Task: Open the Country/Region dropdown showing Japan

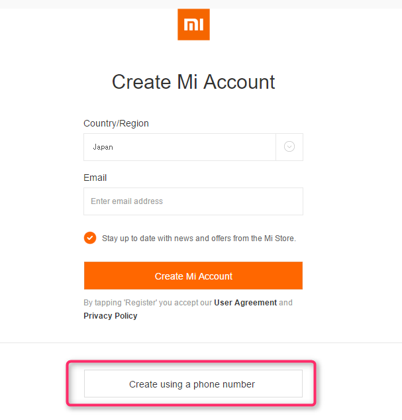Action: (179, 147)
